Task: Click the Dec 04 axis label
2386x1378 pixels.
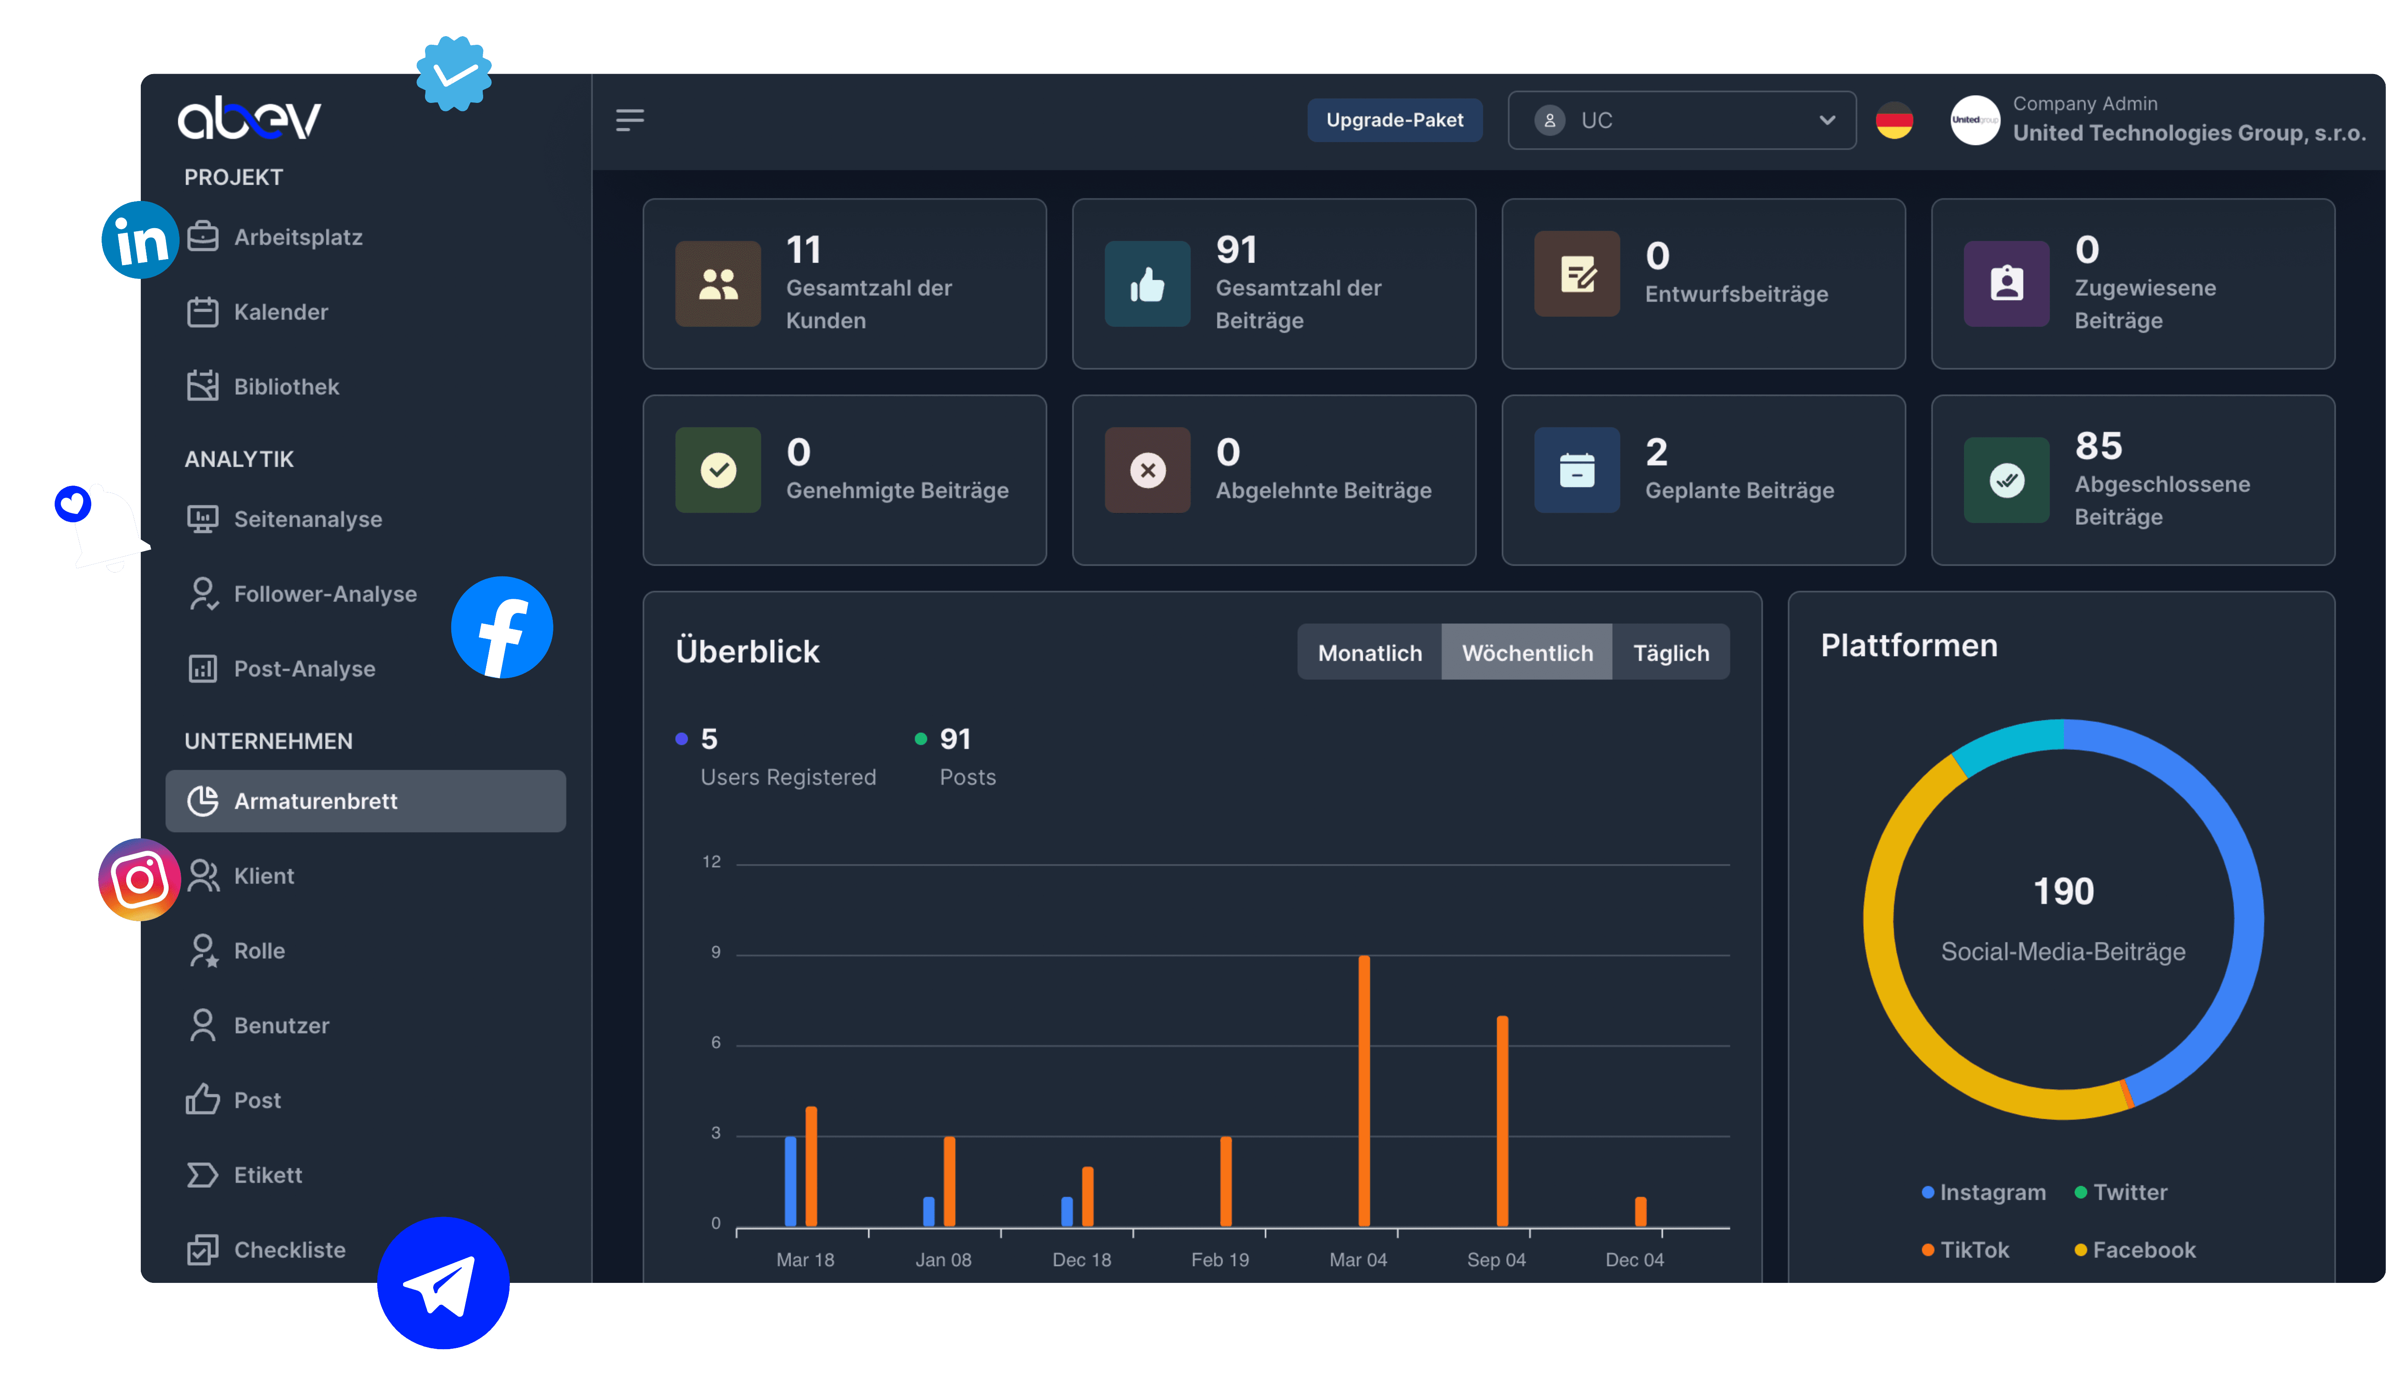Action: pyautogui.click(x=1634, y=1260)
